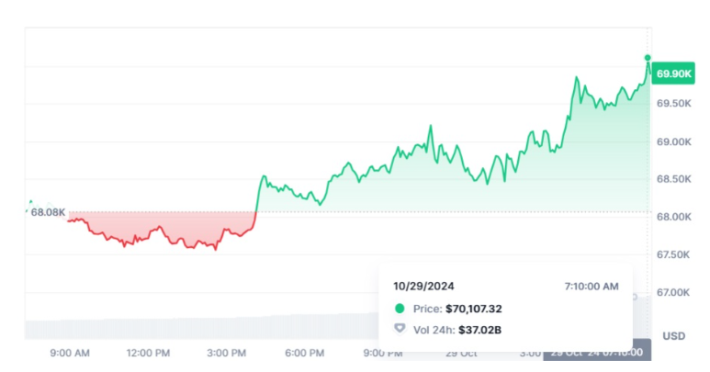Click the dark crosshair timestamp label
Viewport: 710px width, 372px height.
pos(599,353)
